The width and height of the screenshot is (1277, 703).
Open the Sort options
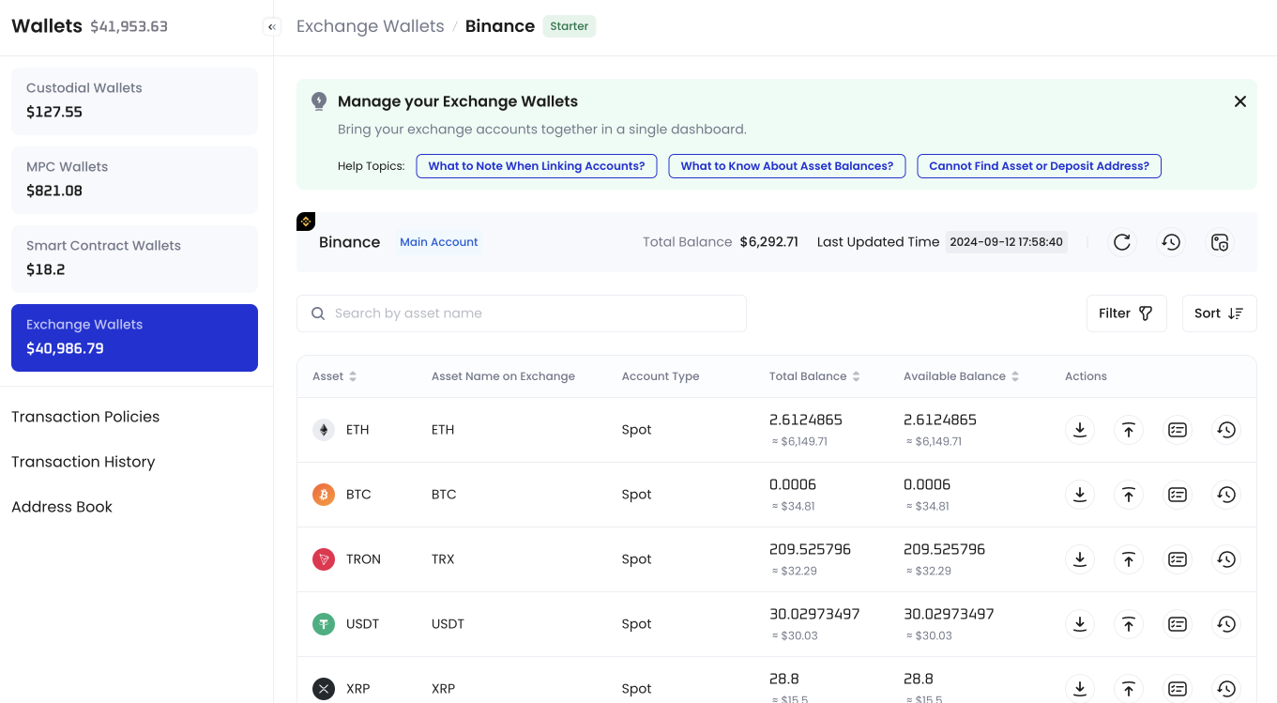[x=1219, y=313]
